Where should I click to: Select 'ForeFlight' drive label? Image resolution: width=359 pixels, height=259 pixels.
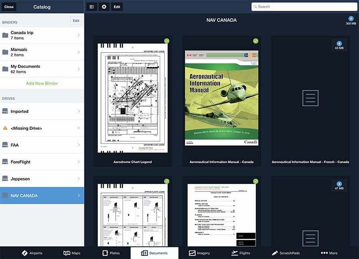click(20, 162)
